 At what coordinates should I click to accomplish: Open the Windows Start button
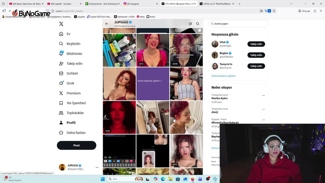(x=103, y=179)
